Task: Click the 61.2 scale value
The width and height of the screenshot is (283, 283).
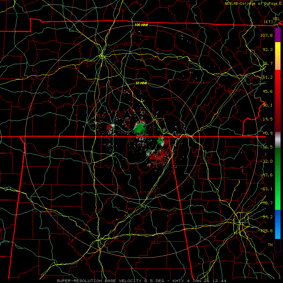Action: coord(268,77)
